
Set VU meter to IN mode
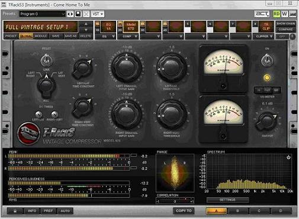(x=259, y=90)
